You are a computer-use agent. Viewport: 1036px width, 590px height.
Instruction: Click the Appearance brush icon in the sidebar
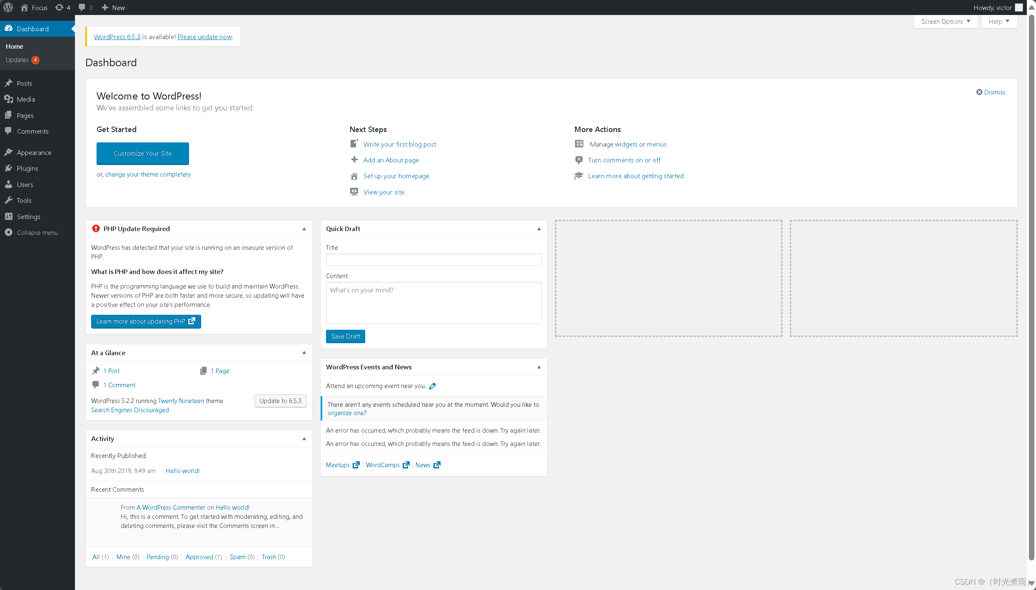pos(8,152)
